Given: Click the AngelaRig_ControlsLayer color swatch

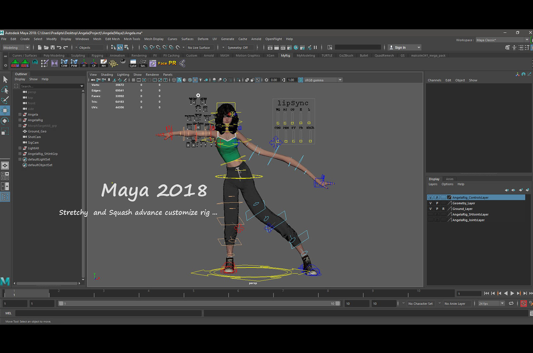Looking at the screenshot, I should pos(449,197).
